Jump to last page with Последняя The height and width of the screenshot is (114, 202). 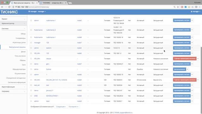pyautogui.click(x=74, y=107)
